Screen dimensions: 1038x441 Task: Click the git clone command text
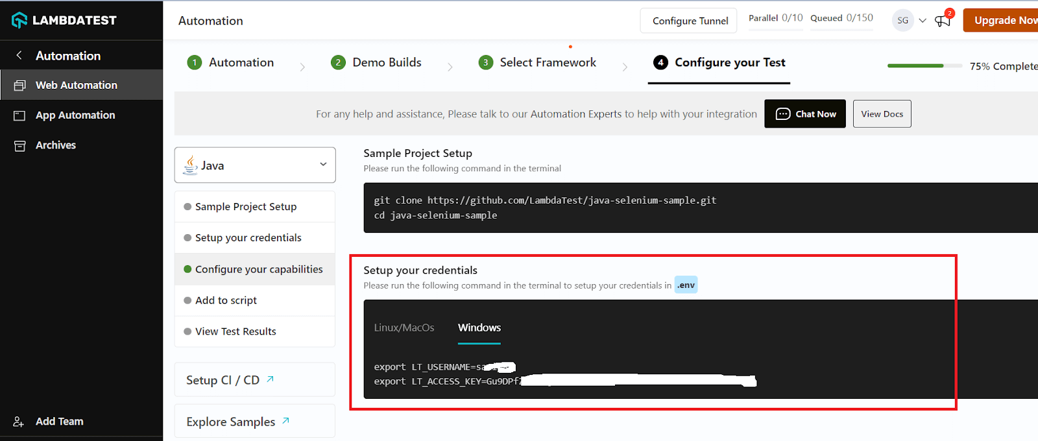(545, 200)
